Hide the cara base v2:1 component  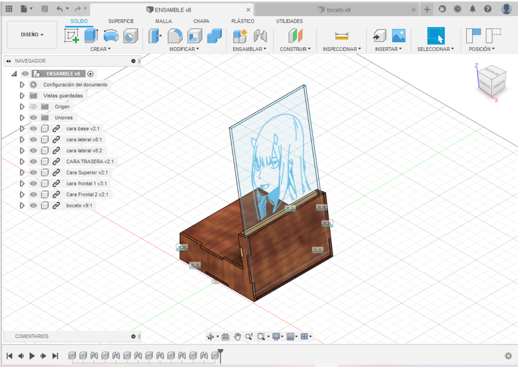pyautogui.click(x=33, y=129)
